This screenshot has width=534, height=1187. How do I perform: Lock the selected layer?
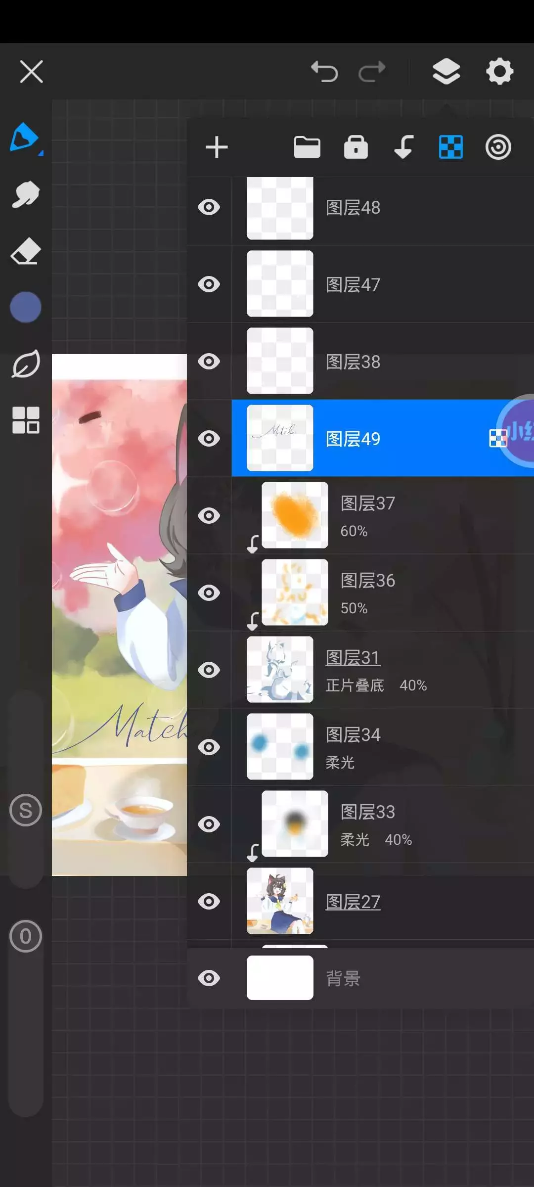[x=356, y=147]
